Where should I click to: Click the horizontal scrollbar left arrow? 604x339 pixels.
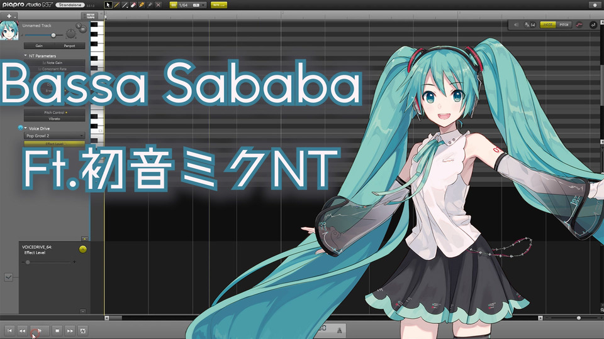coord(107,318)
